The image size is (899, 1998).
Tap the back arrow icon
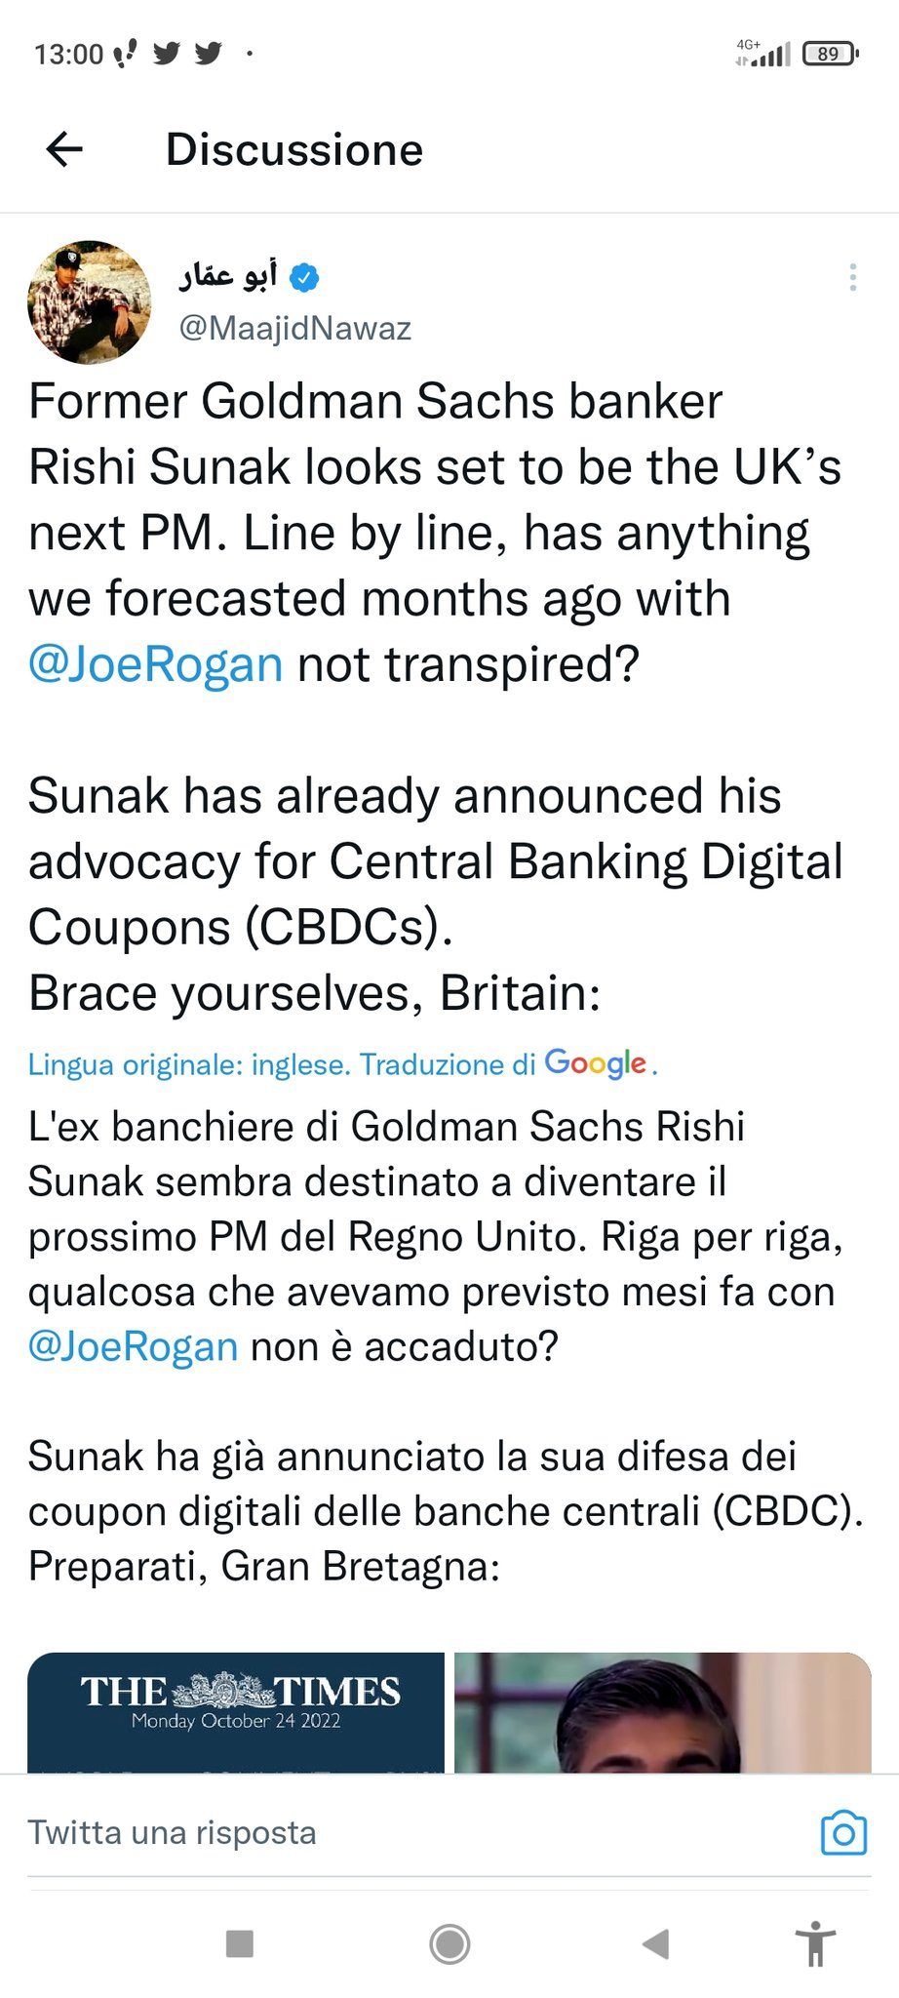click(64, 149)
